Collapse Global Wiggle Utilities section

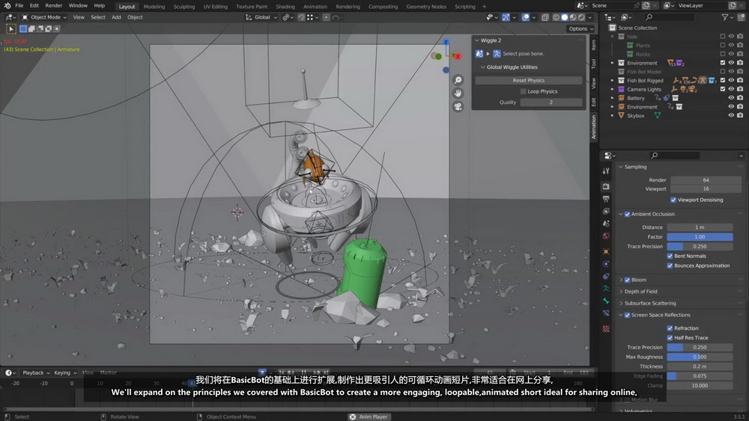[483, 67]
